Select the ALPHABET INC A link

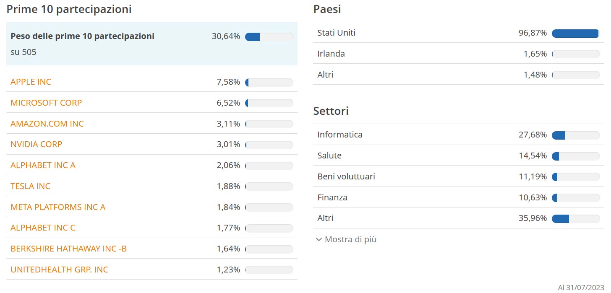tap(43, 165)
